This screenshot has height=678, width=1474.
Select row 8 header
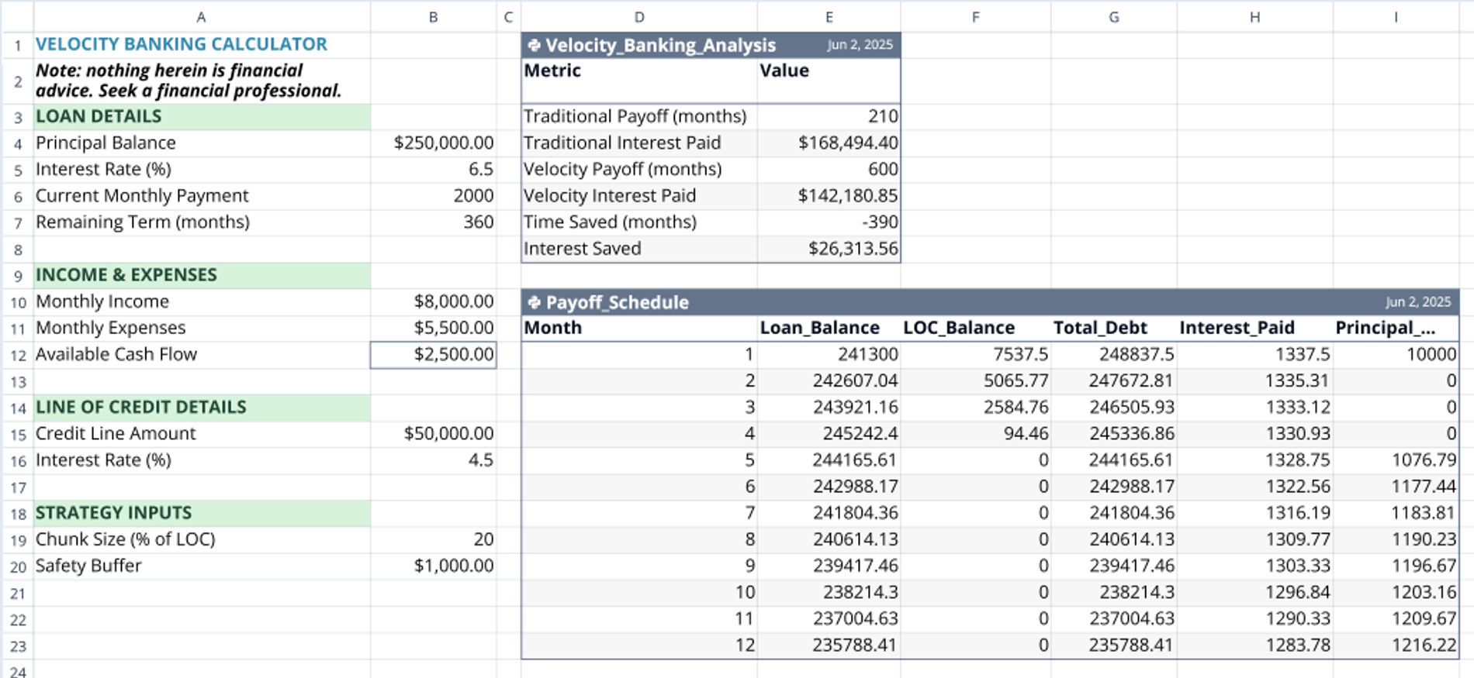pos(17,250)
